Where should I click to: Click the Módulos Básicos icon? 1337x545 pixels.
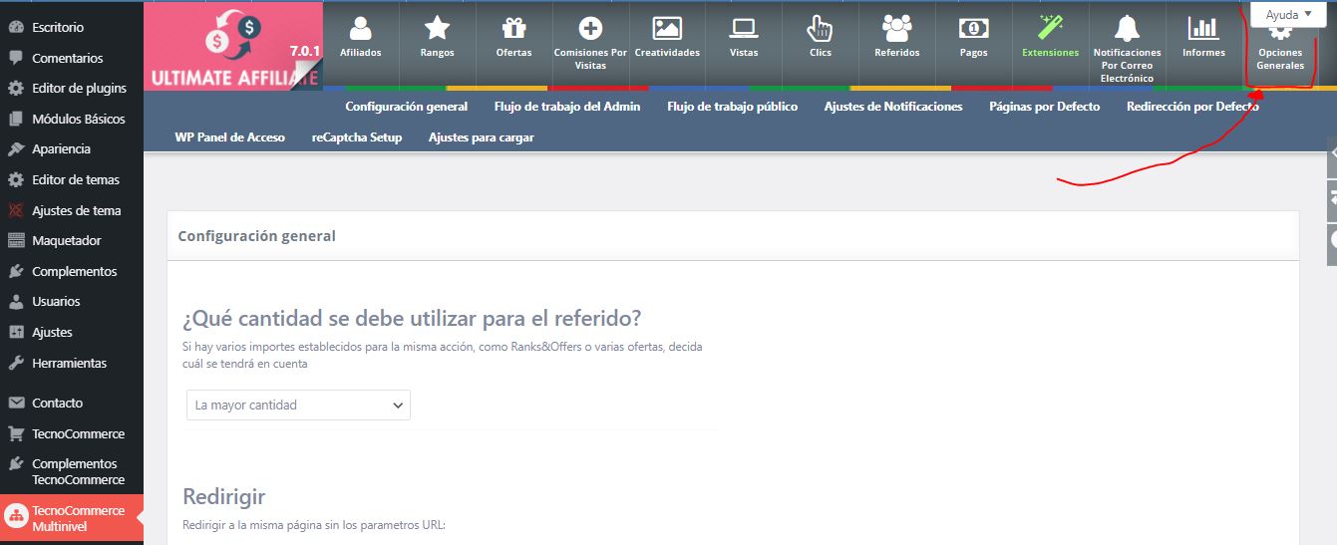tap(16, 119)
